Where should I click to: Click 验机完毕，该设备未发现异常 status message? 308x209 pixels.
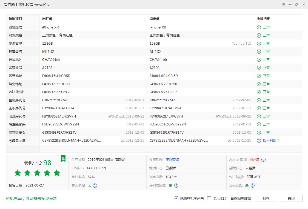point(31,199)
